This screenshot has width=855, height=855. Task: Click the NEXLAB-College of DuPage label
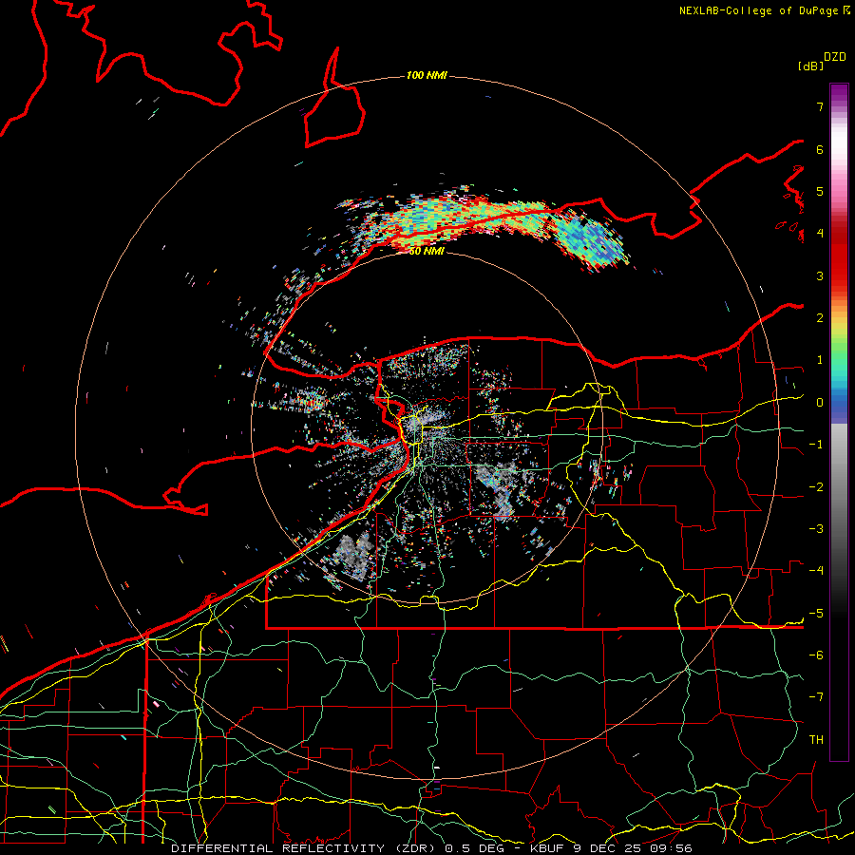pyautogui.click(x=765, y=10)
